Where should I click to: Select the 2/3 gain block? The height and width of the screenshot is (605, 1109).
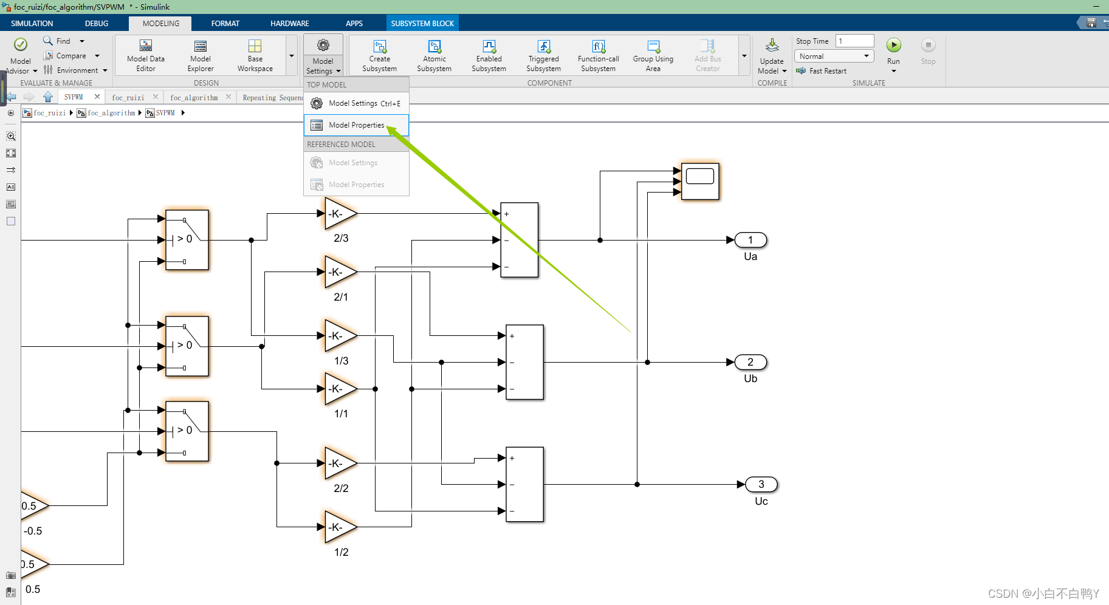coord(341,214)
